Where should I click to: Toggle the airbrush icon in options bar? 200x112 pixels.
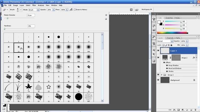pyautogui.click(x=71, y=10)
